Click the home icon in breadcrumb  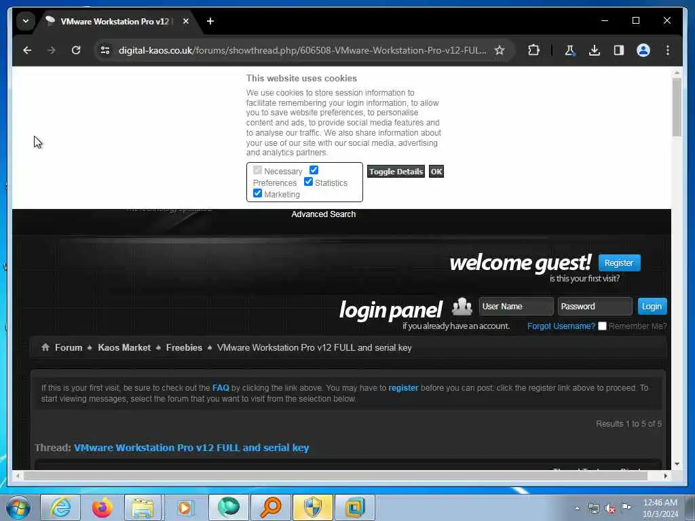(x=45, y=347)
